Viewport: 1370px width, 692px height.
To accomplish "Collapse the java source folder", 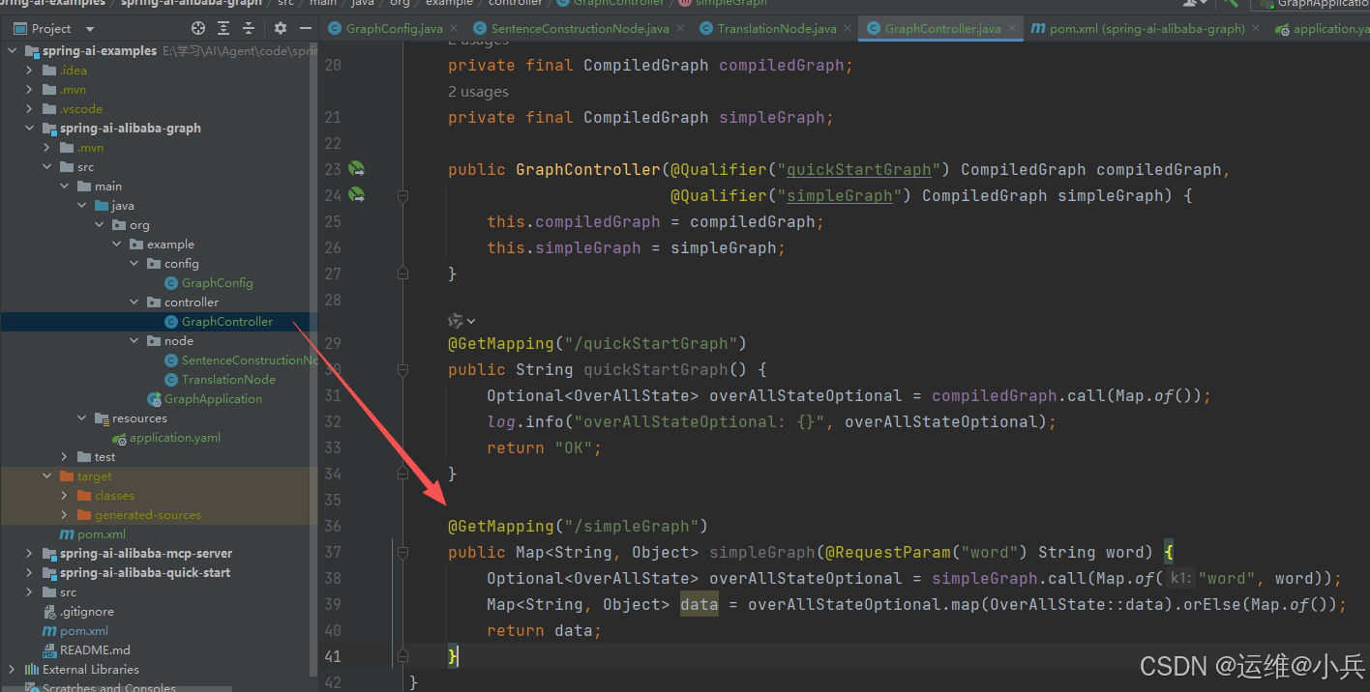I will coord(81,206).
